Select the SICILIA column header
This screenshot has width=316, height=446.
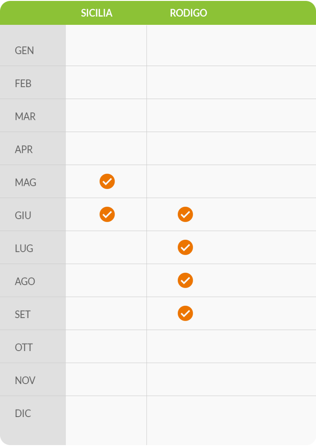pos(97,13)
